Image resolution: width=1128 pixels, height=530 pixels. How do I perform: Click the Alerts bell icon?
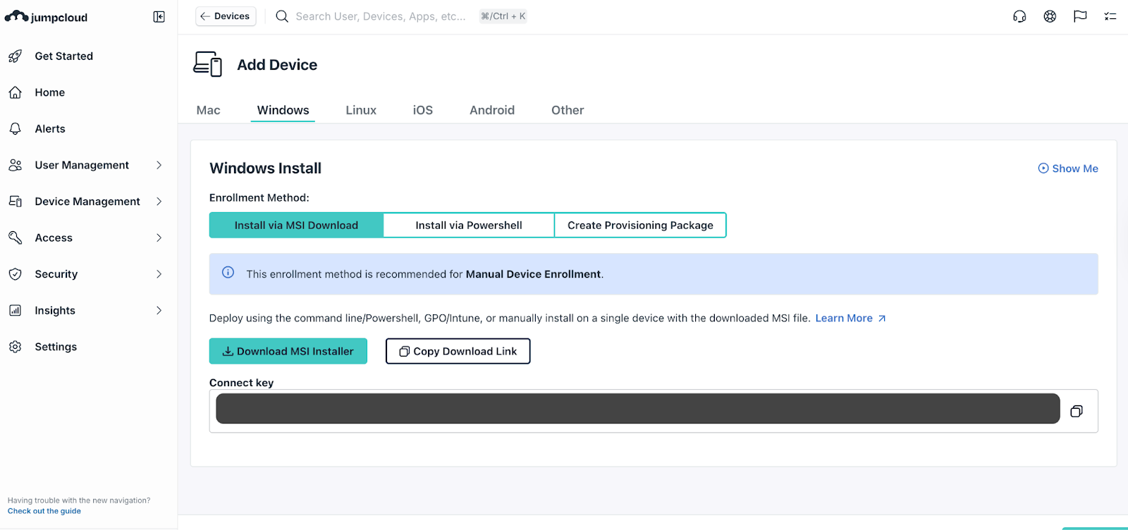[16, 129]
